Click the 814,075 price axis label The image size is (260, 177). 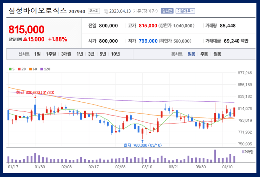coord(245,108)
